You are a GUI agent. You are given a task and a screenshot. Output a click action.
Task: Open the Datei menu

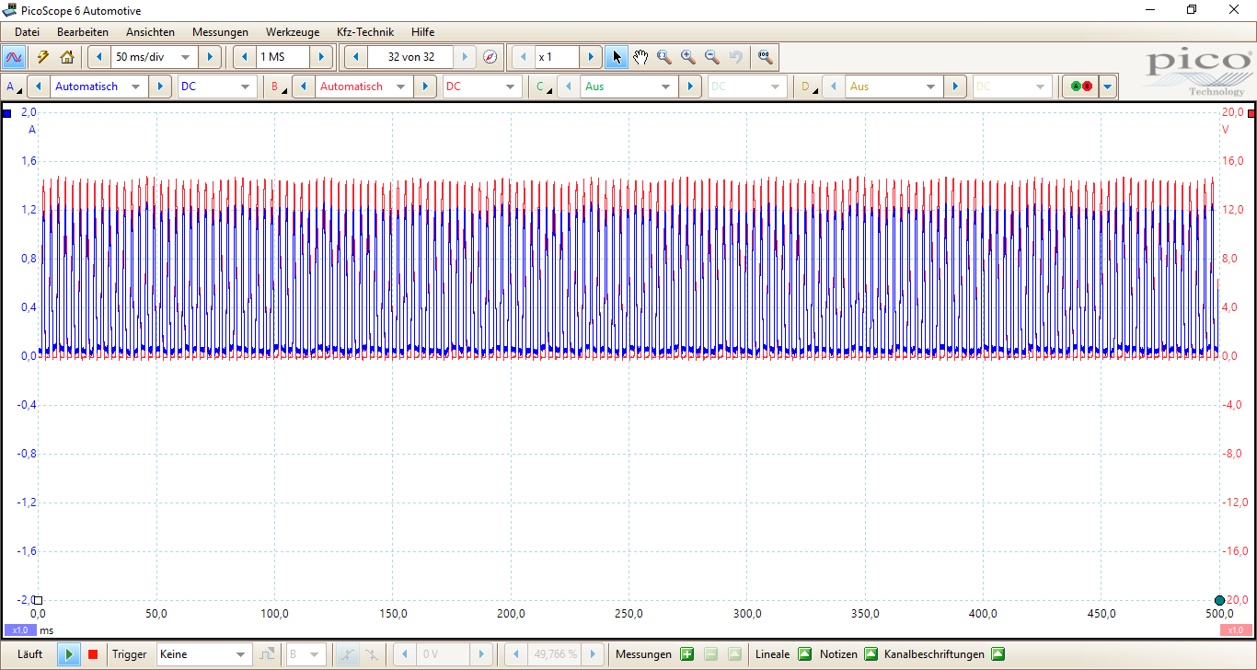click(x=27, y=32)
